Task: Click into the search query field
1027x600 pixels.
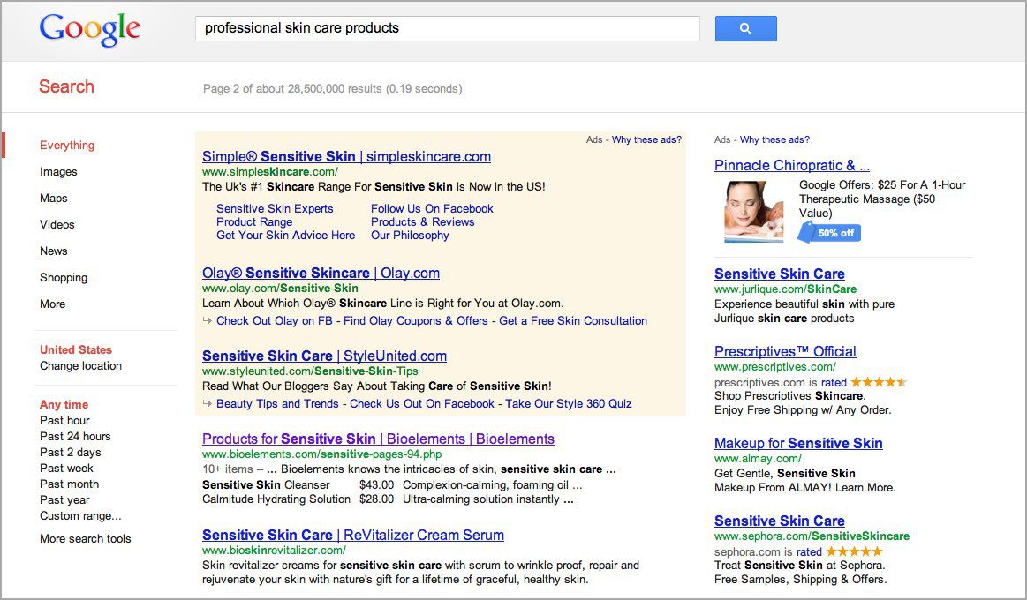Action: point(448,28)
